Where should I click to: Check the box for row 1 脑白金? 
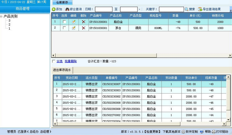(x=64, y=22)
